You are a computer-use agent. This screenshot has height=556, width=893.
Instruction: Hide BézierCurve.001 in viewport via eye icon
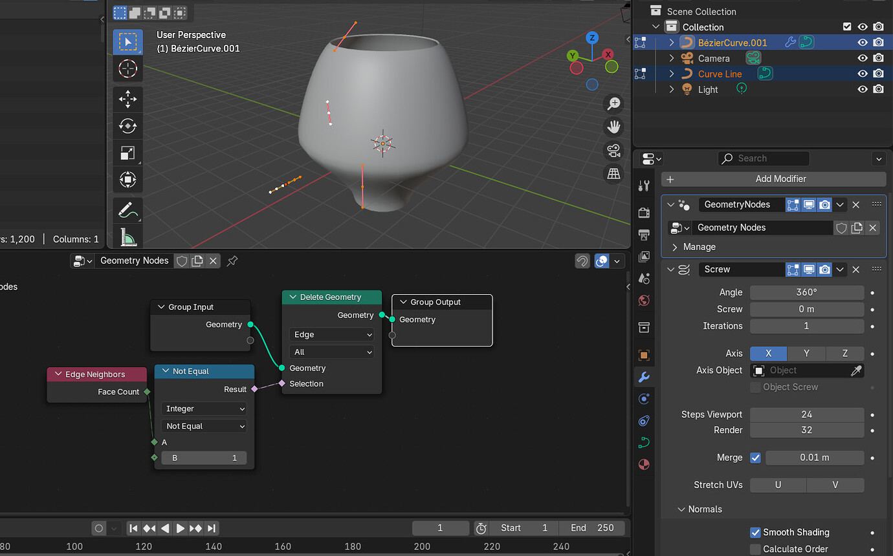tap(863, 43)
